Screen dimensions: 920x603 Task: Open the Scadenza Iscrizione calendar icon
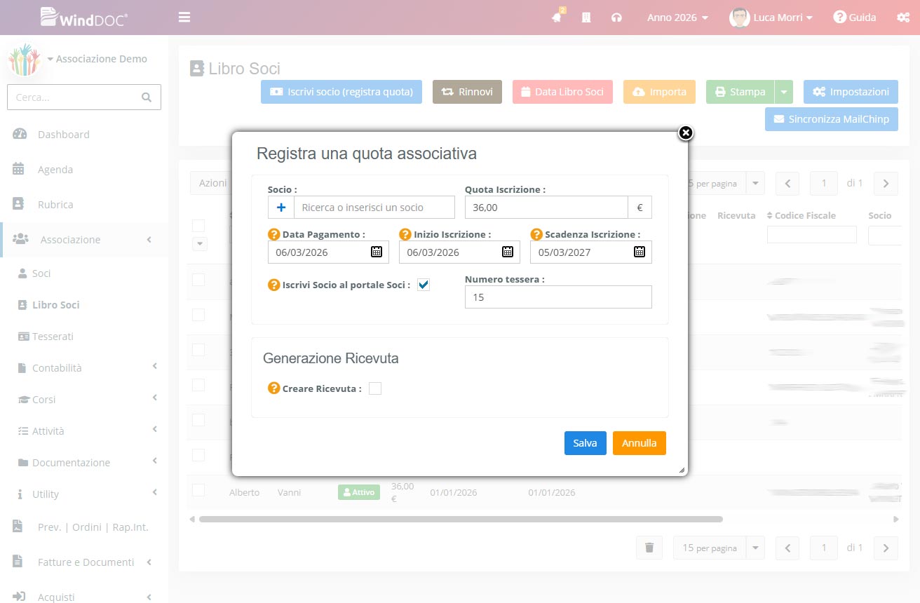[639, 252]
